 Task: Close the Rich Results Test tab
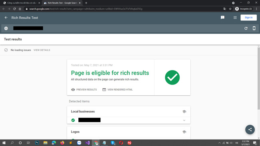pos(80,3)
